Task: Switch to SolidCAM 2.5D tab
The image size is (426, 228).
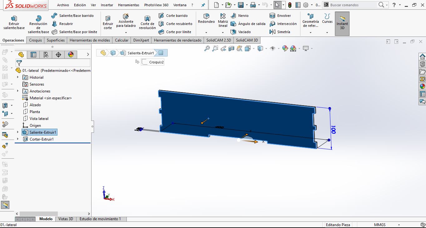Action: (x=219, y=40)
